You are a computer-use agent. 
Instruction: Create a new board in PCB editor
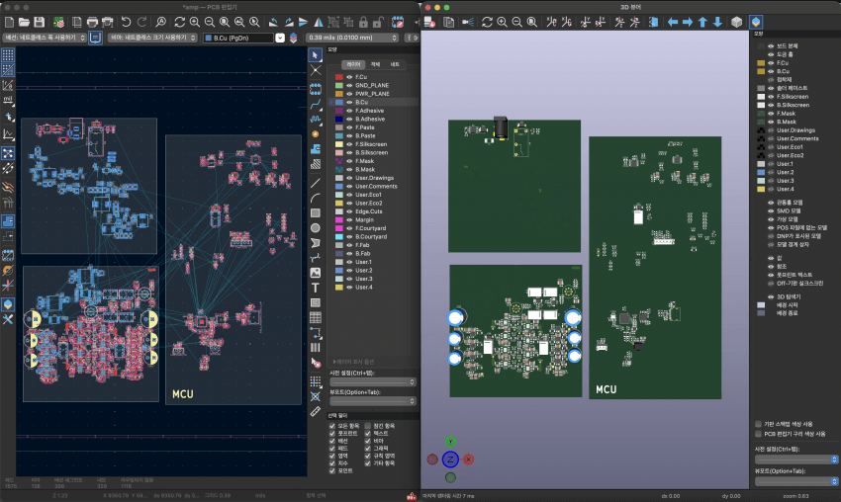click(x=9, y=22)
